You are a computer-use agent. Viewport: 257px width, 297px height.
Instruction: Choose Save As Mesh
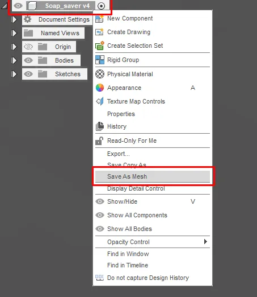[153, 176]
